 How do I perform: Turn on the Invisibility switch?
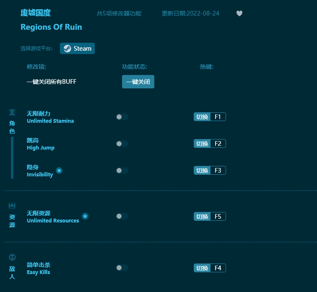click(122, 171)
